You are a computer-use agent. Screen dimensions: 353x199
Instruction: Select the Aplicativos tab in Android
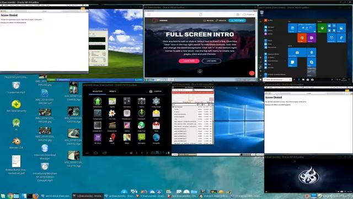(97, 91)
